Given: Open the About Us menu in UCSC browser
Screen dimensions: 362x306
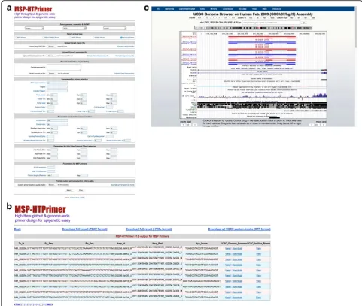Looking at the screenshot, I should coord(277,9).
